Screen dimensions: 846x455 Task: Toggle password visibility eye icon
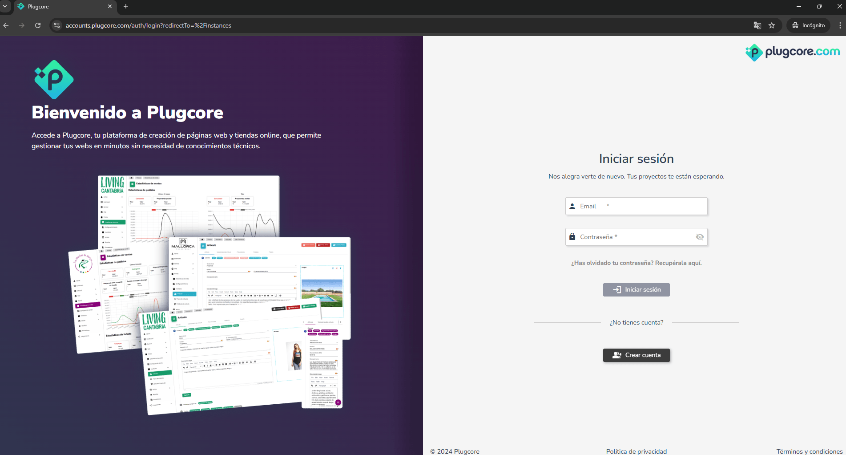coord(700,237)
